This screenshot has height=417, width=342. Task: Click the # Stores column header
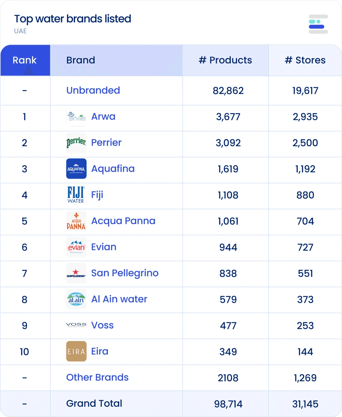pos(305,60)
